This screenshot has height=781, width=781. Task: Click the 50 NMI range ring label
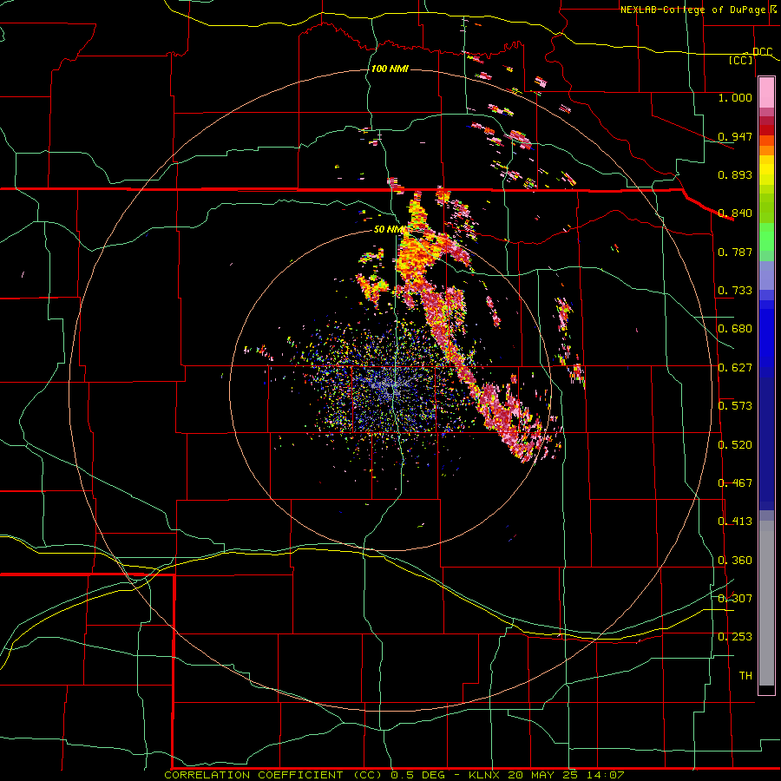click(390, 229)
